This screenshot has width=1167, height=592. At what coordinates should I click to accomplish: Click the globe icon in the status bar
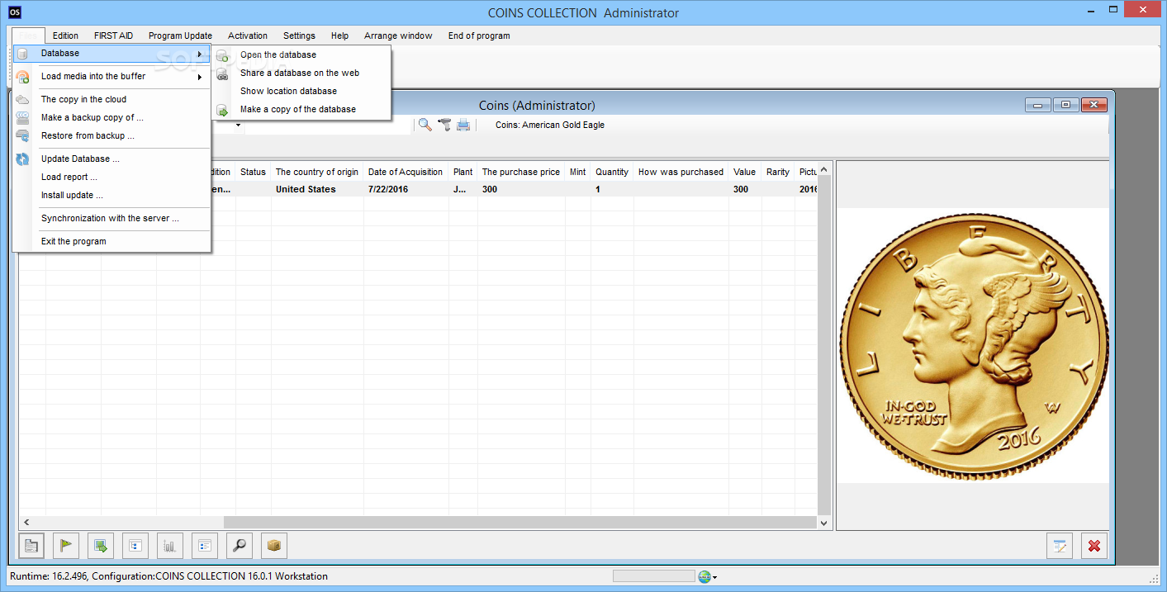pyautogui.click(x=704, y=576)
